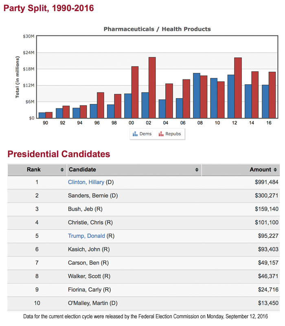
Task: Toggle the Dems series legend label
Action: 145,134
